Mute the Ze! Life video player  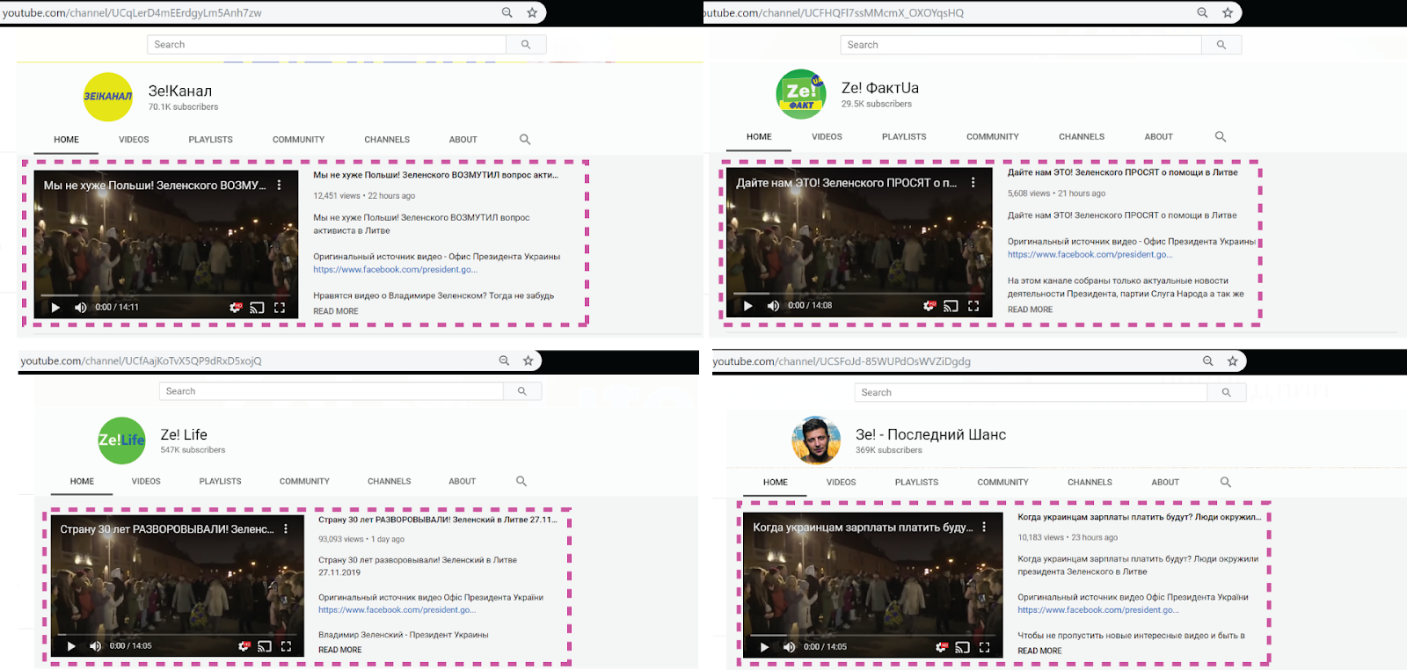(95, 646)
